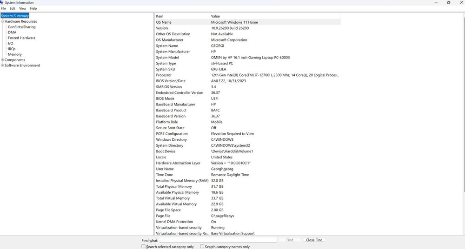The image size is (465, 249).
Task: Click the Close Find button
Action: coord(314,240)
